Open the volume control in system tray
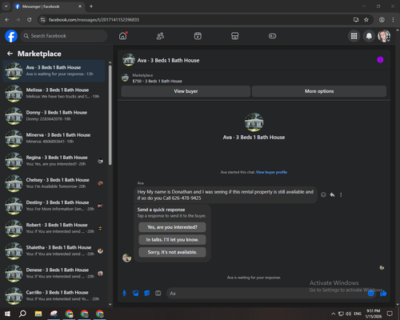The width and height of the screenshot is (400, 320). 348,314
